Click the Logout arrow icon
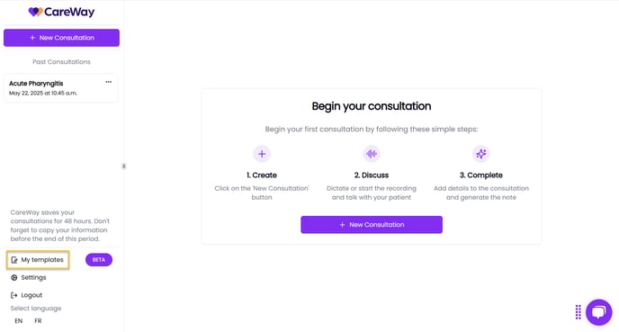The image size is (619, 332). tap(14, 295)
